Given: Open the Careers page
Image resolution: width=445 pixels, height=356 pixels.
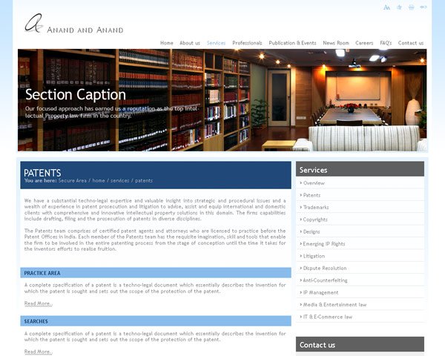Looking at the screenshot, I should [364, 43].
